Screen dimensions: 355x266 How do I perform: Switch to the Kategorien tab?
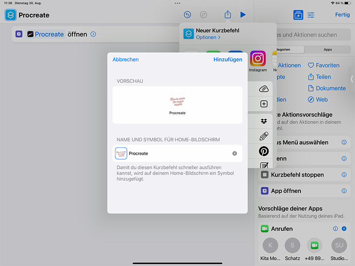(290, 50)
